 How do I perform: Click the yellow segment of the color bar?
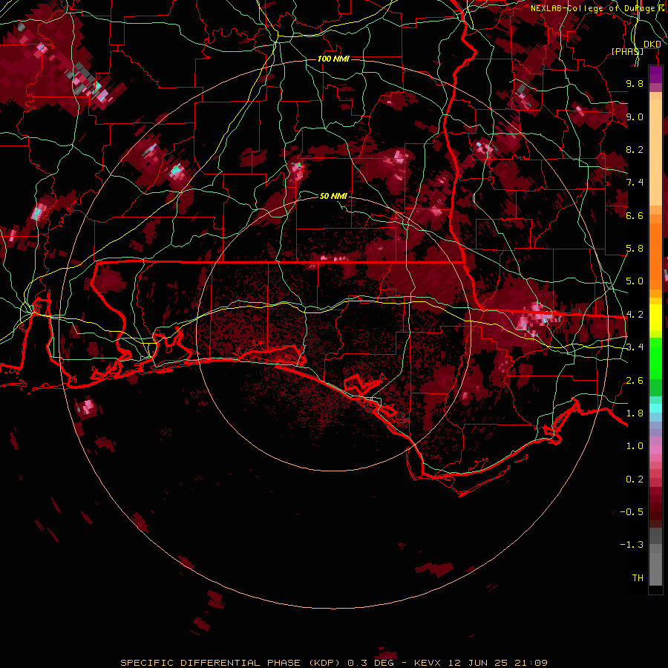[x=655, y=318]
